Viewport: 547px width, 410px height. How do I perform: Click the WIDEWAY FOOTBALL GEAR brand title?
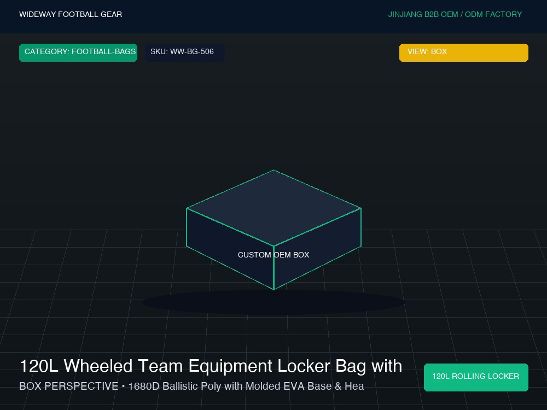71,14
